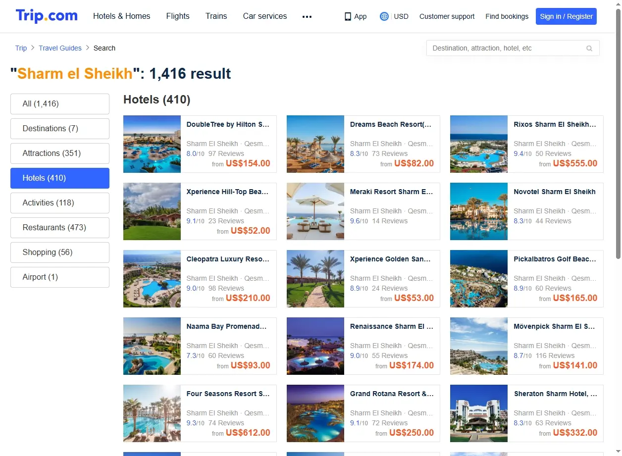Open Renaissance Sharm El Sheikh photo
622x456 pixels.
pyautogui.click(x=315, y=346)
